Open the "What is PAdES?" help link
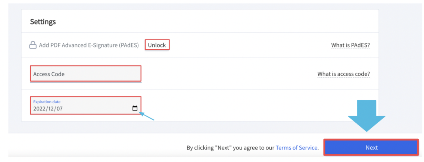This screenshot has width=424, height=162. [350, 45]
